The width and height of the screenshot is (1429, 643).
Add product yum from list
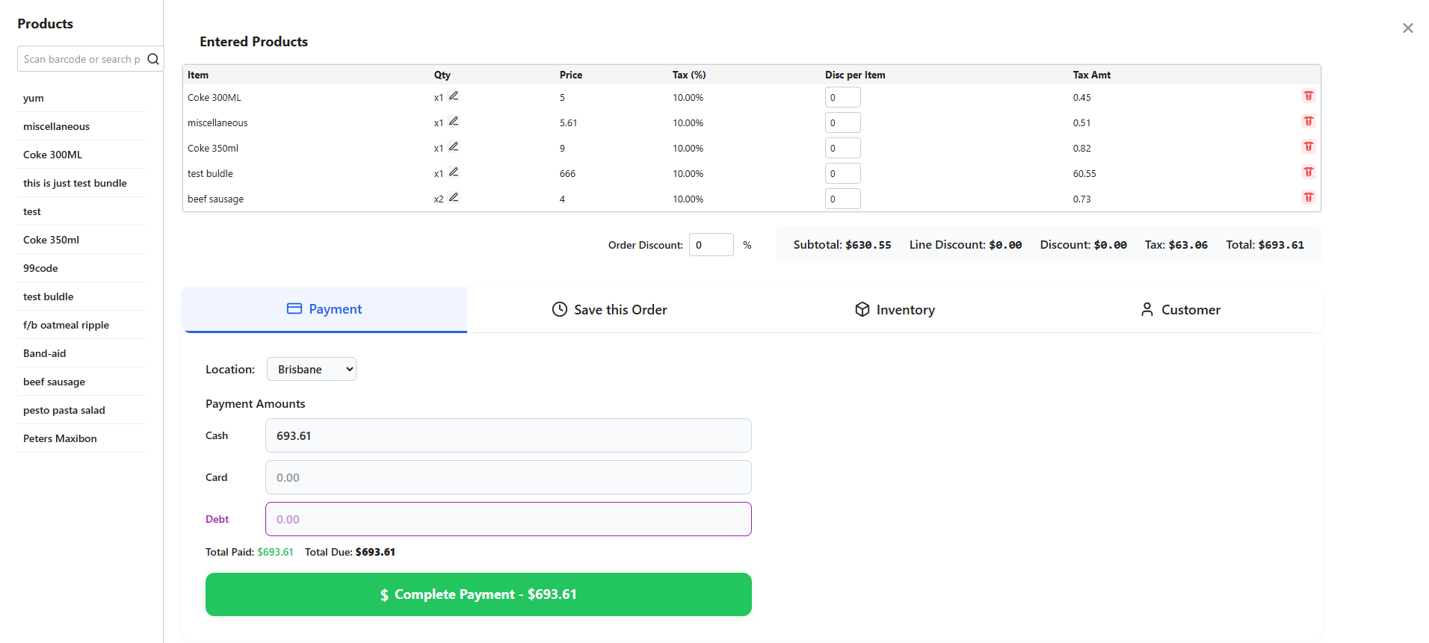click(81, 98)
